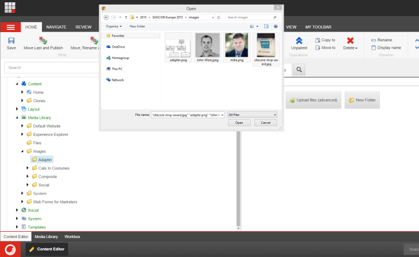Click the Content Editor taskbar item

47,249
